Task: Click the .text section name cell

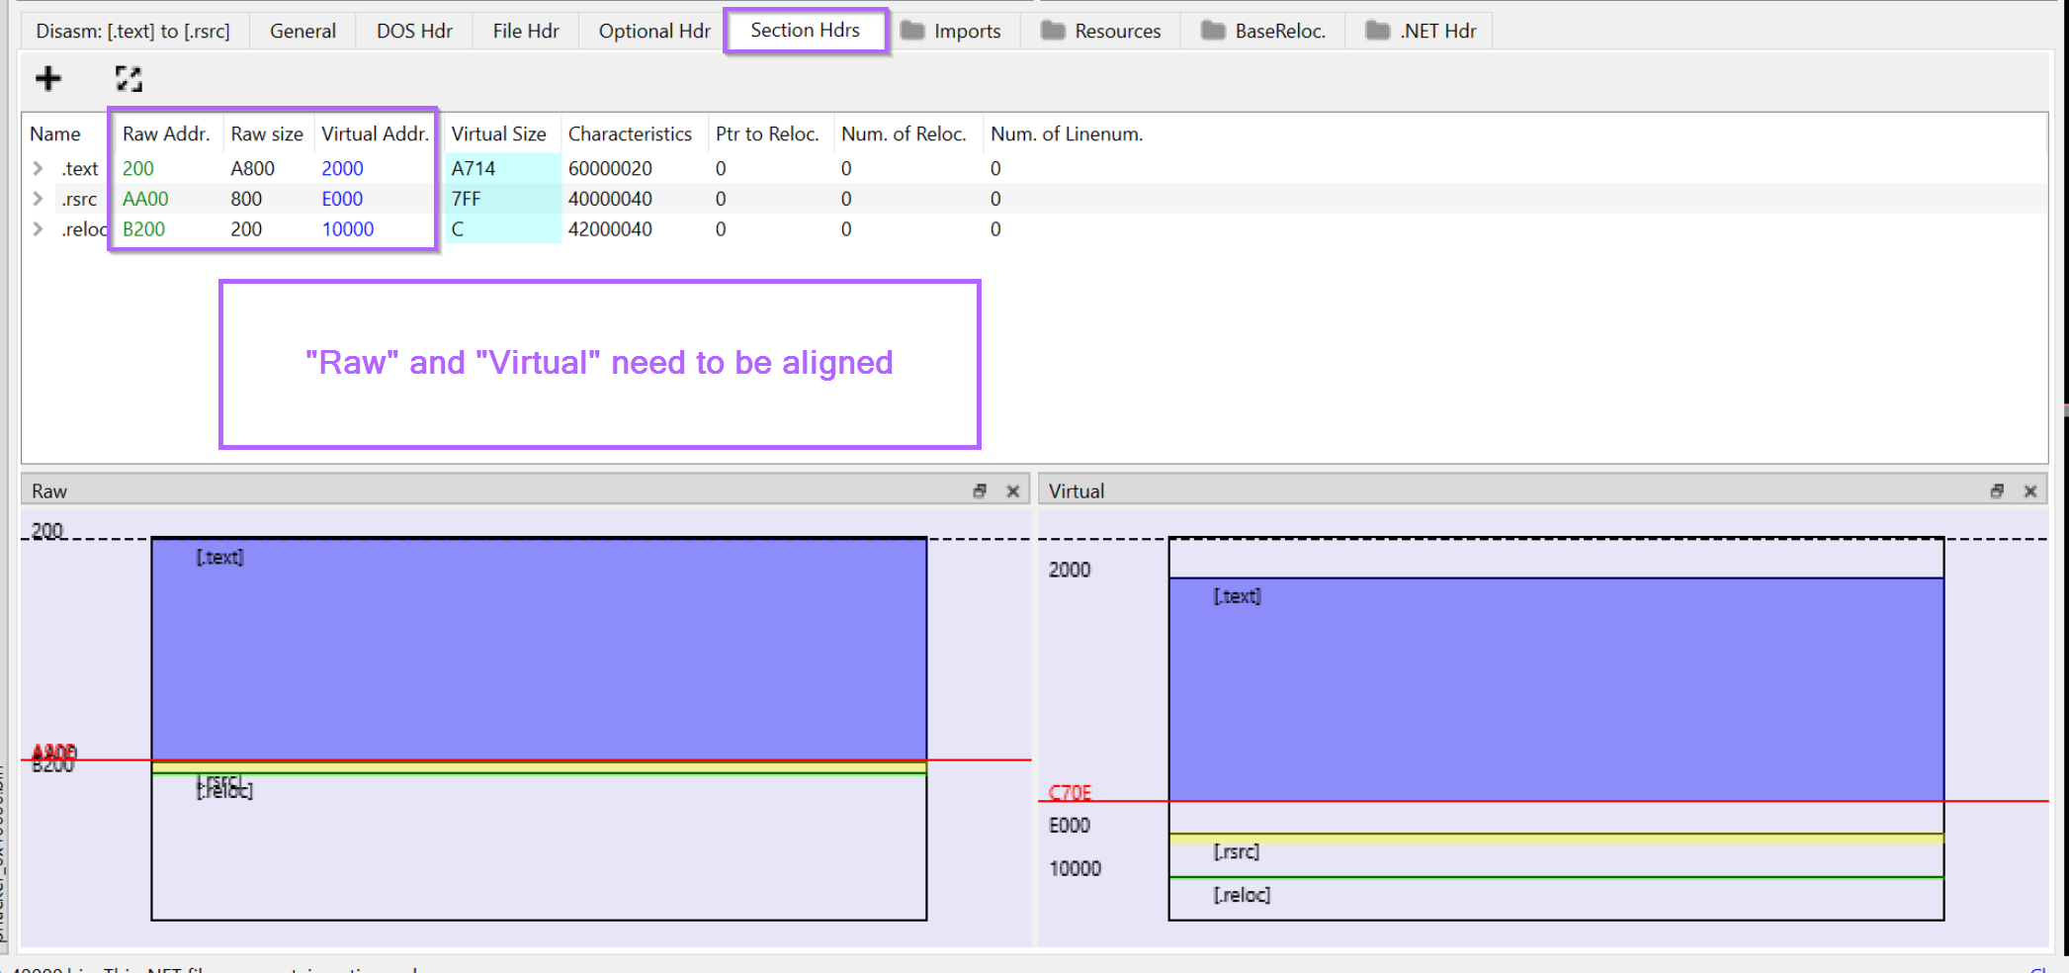Action: 80,168
